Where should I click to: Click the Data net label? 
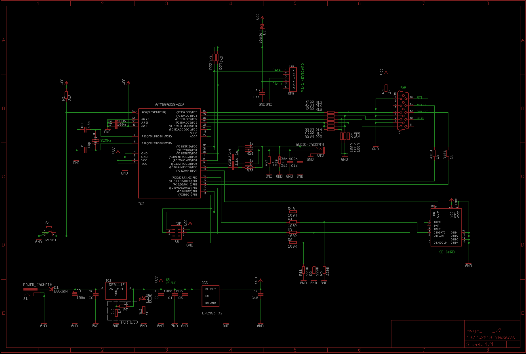[x=277, y=70]
